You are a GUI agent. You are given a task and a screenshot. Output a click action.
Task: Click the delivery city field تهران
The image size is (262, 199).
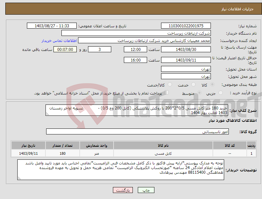186,76
